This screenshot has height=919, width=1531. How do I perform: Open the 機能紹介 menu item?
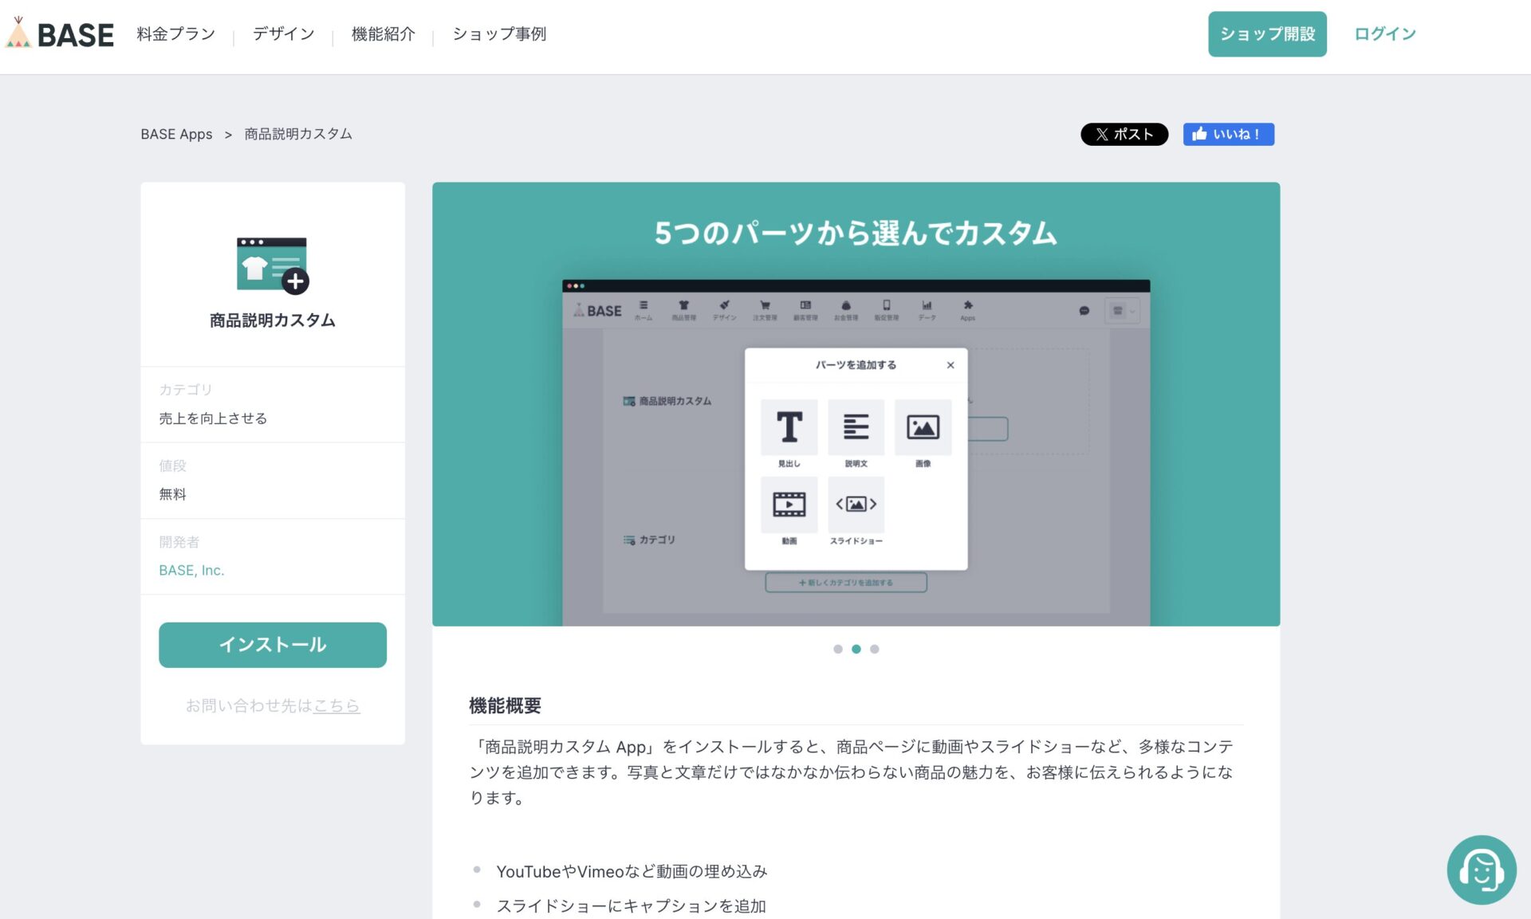[x=383, y=33]
